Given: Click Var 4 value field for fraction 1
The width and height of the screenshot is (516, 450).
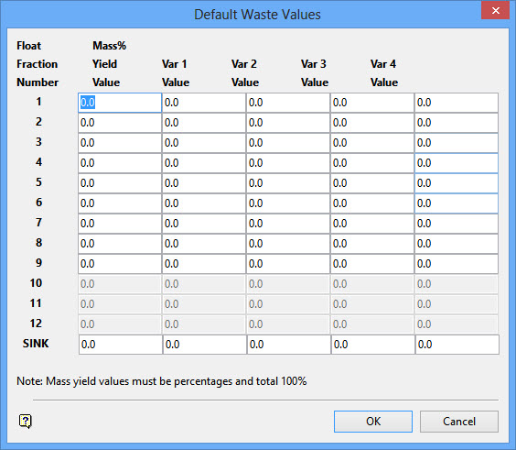Looking at the screenshot, I should (457, 103).
